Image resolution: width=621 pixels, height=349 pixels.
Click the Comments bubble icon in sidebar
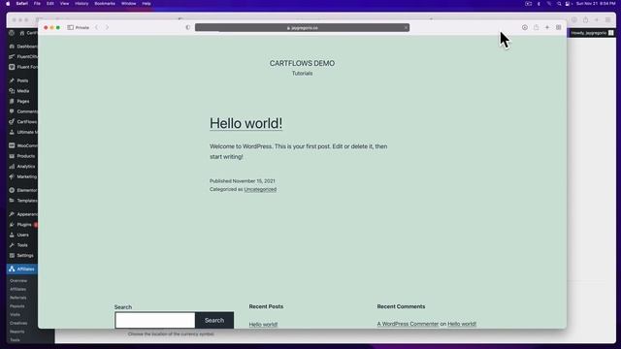point(12,111)
